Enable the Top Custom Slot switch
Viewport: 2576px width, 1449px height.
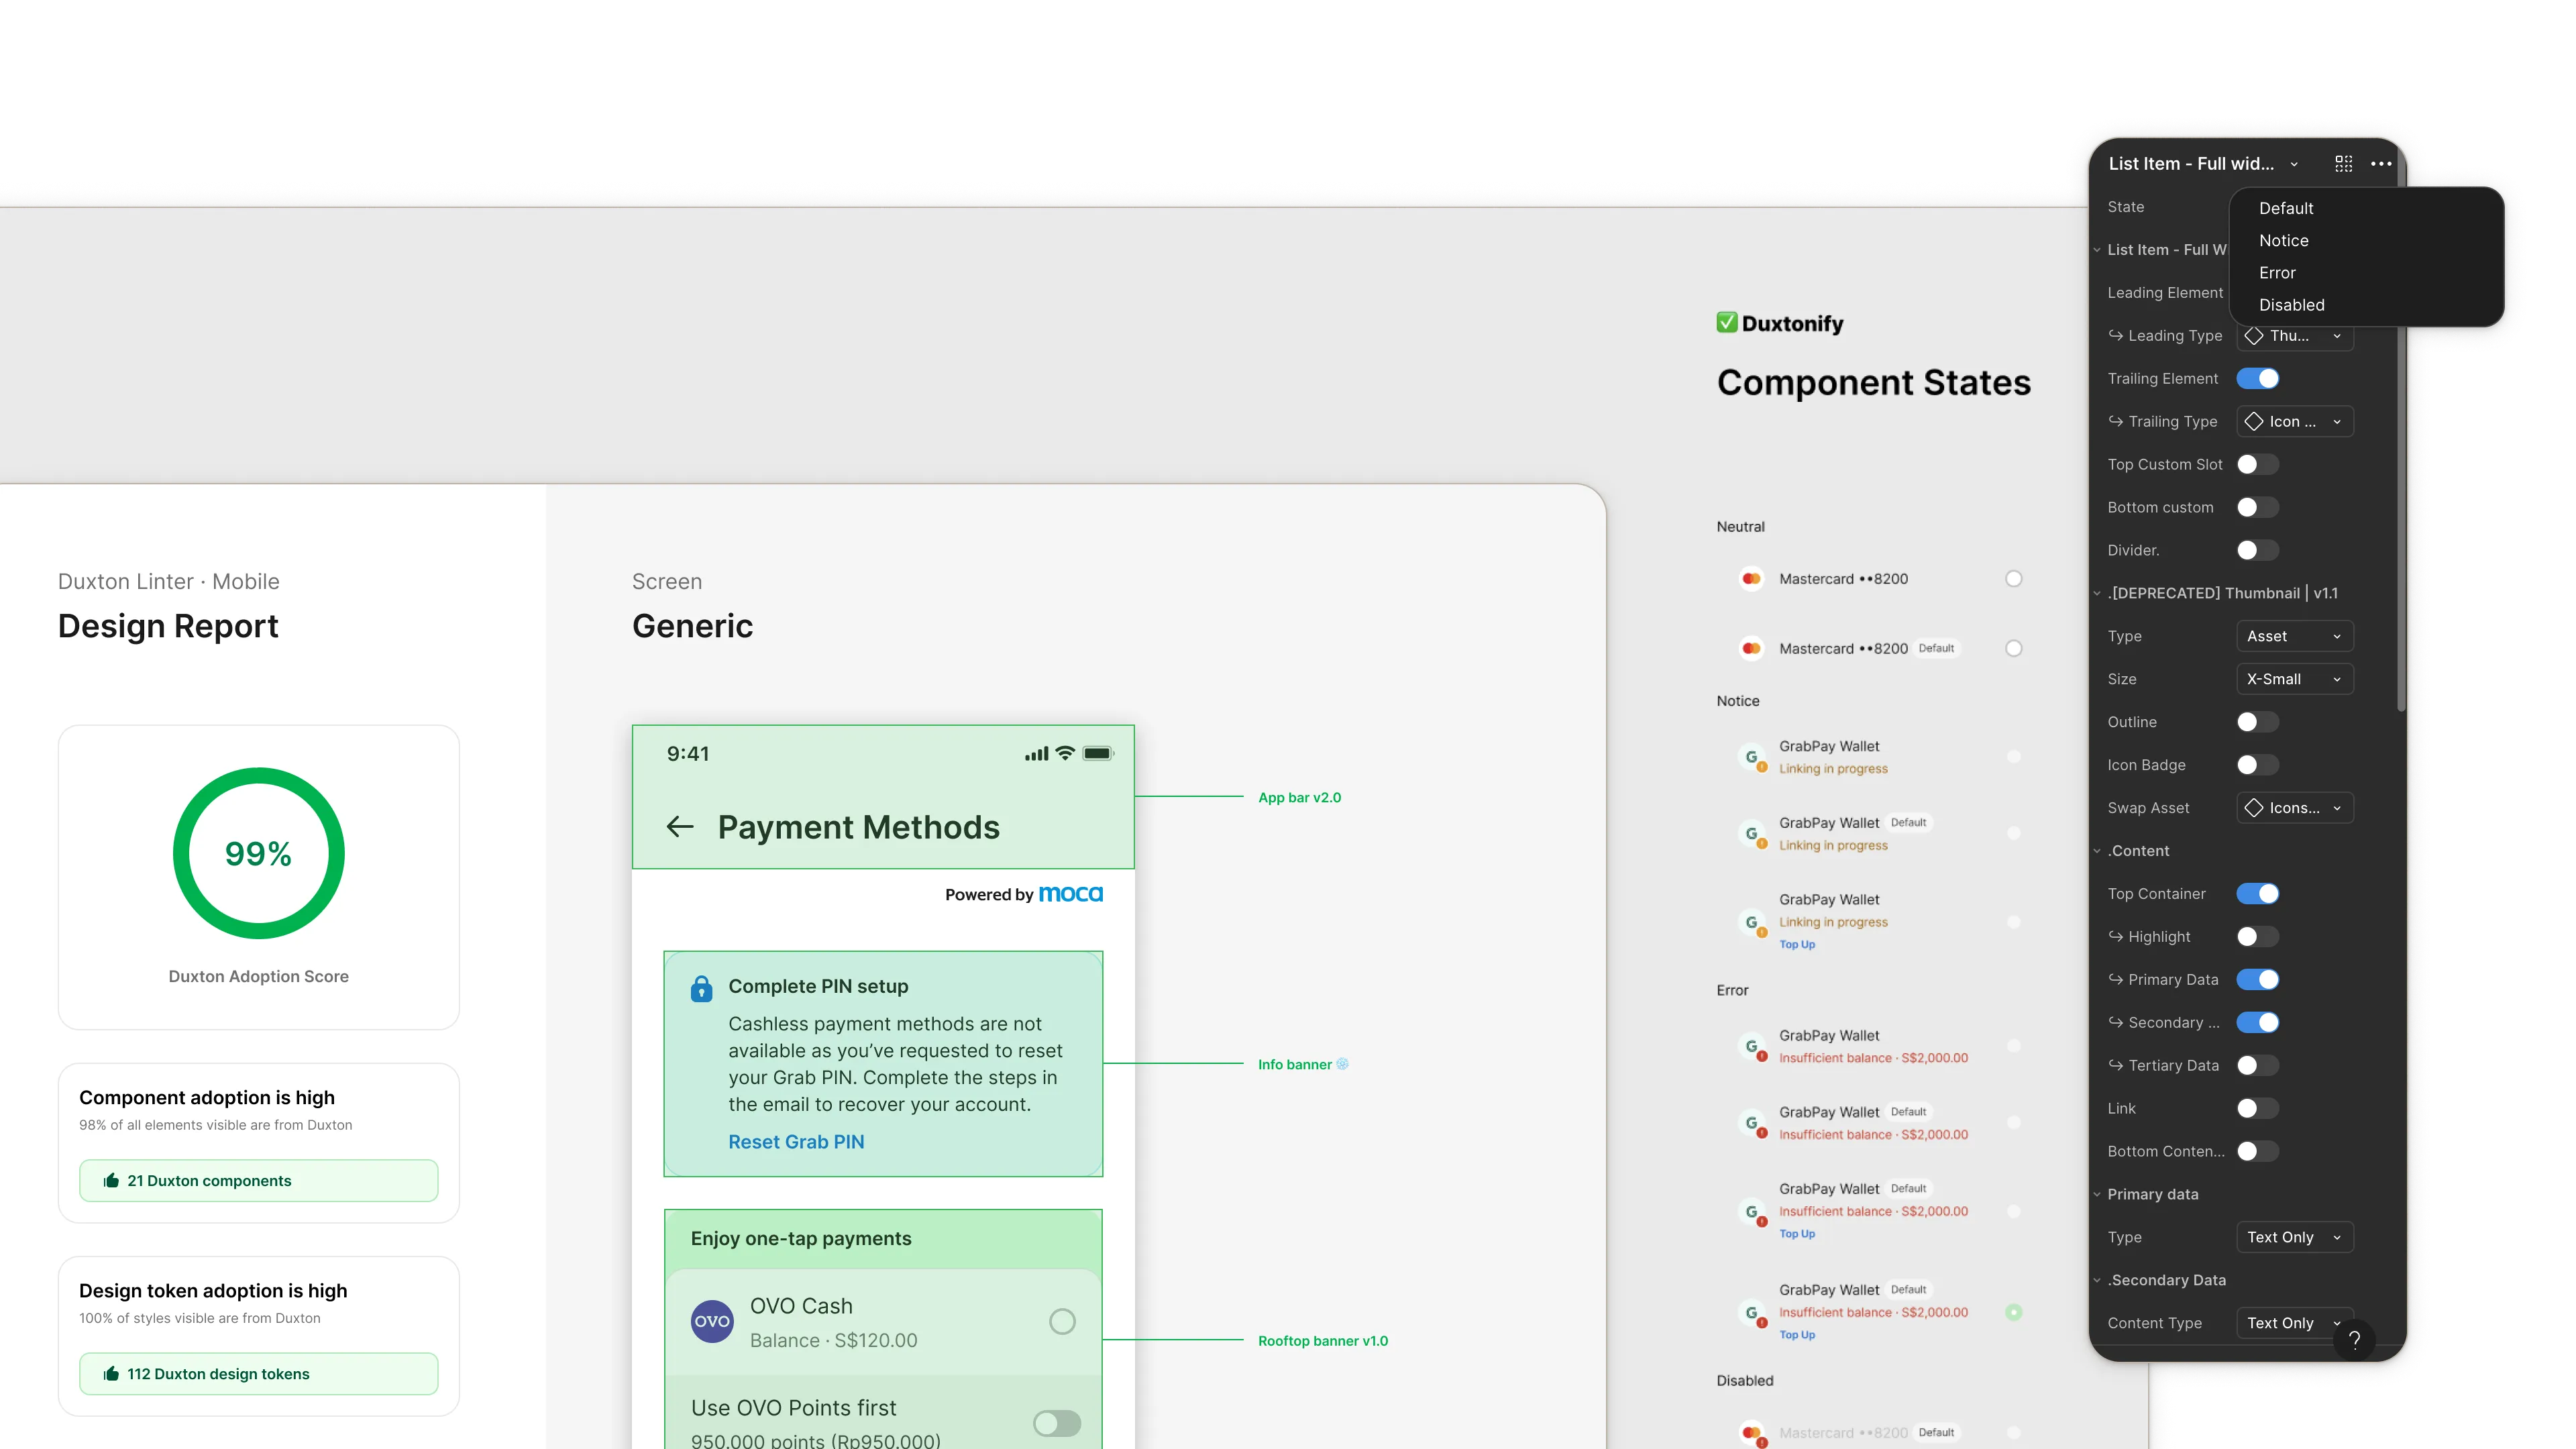(2258, 464)
